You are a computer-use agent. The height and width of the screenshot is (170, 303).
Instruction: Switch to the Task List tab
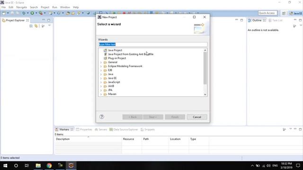tap(276, 20)
